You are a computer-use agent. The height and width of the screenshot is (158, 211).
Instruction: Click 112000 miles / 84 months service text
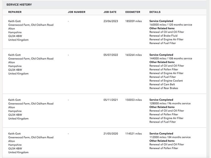click(x=170, y=137)
